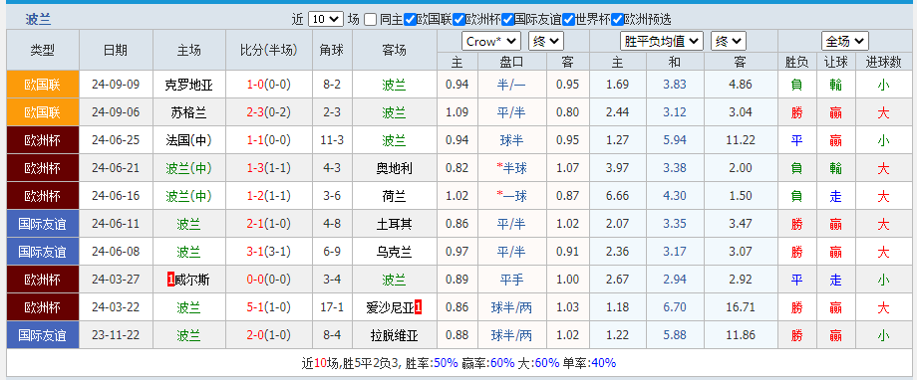917x380 pixels.
Task: Click the 国际友谊 tag on the 23-11-22 row
Action: point(43,335)
